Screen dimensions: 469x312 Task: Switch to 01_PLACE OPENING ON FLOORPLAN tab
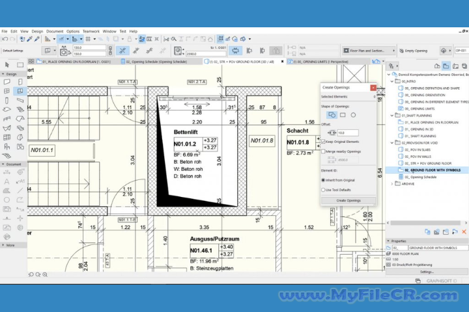(x=74, y=62)
